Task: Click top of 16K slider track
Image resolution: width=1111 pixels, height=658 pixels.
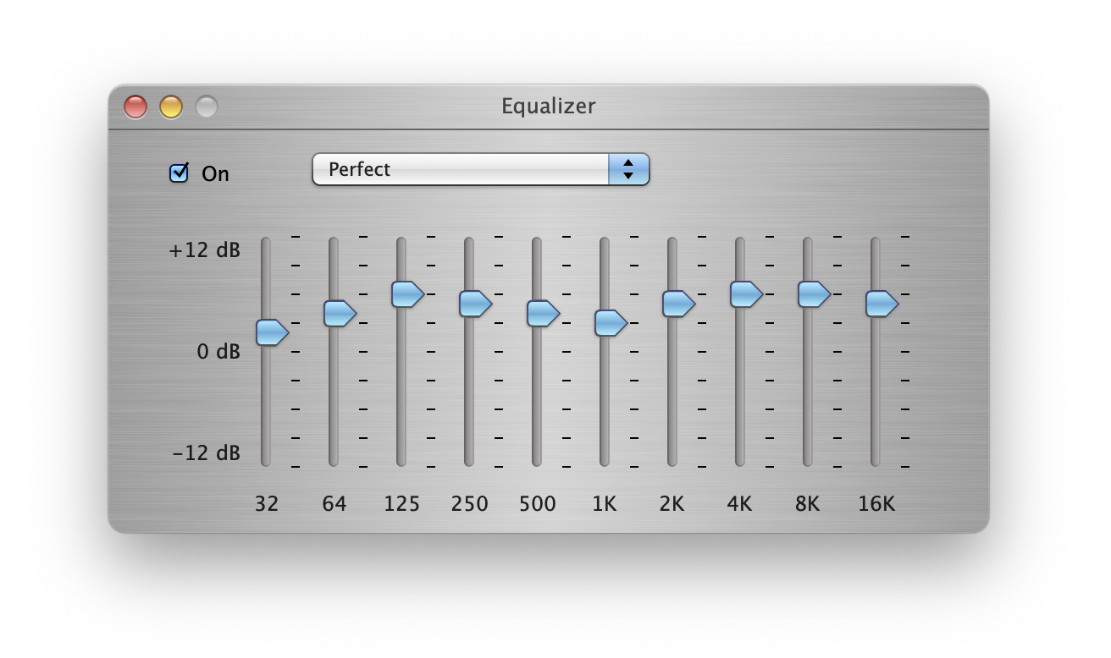Action: tap(876, 245)
